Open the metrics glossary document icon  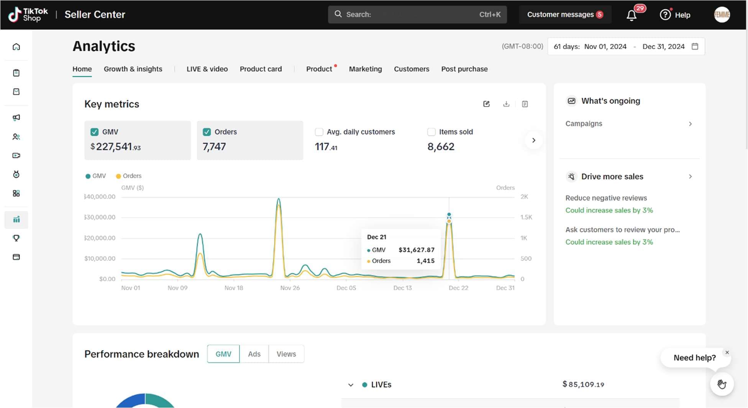coord(525,104)
